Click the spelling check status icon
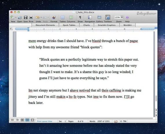 tap(116, 121)
